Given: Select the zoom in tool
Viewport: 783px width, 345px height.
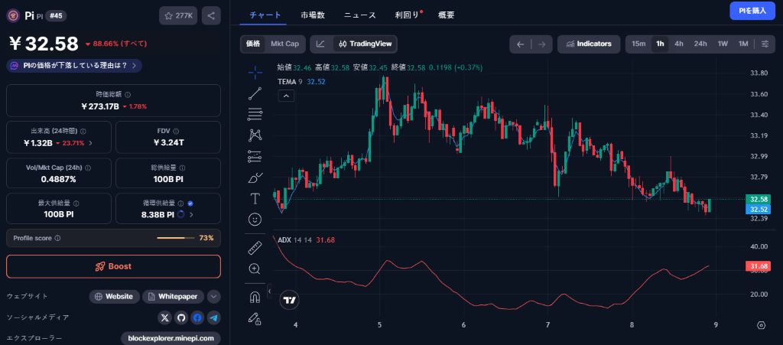Looking at the screenshot, I should [x=255, y=269].
